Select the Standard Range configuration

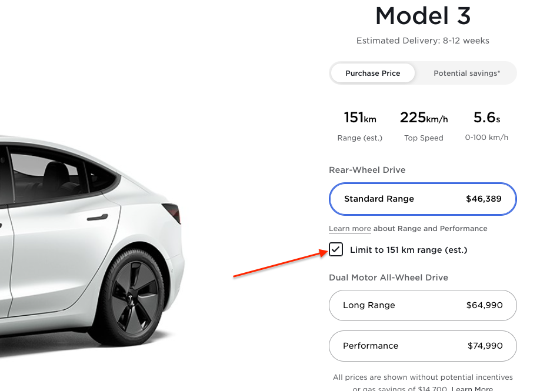422,199
